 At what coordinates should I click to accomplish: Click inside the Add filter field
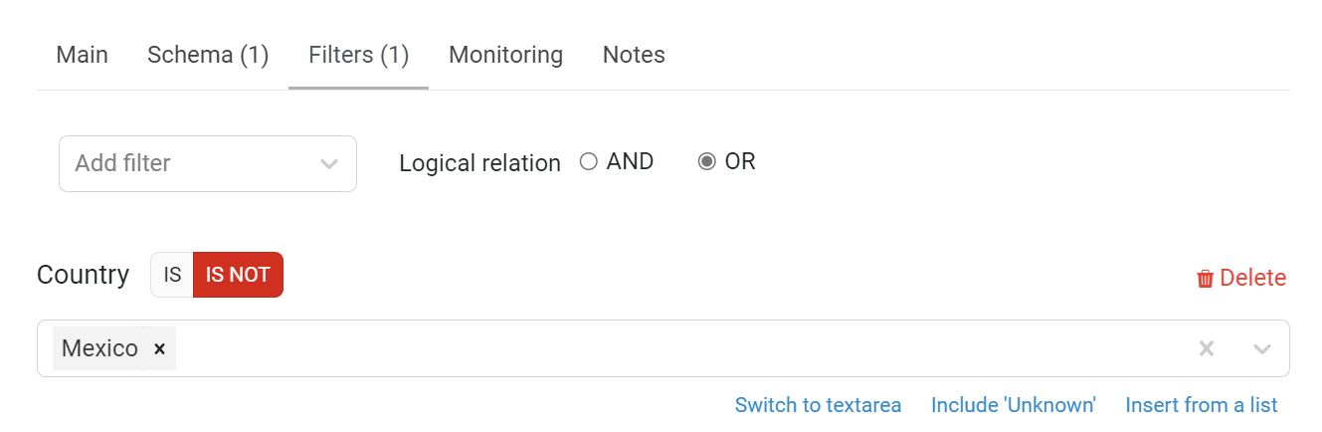[x=189, y=163]
